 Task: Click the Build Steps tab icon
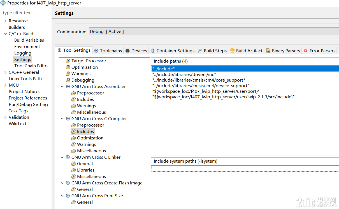(x=200, y=51)
